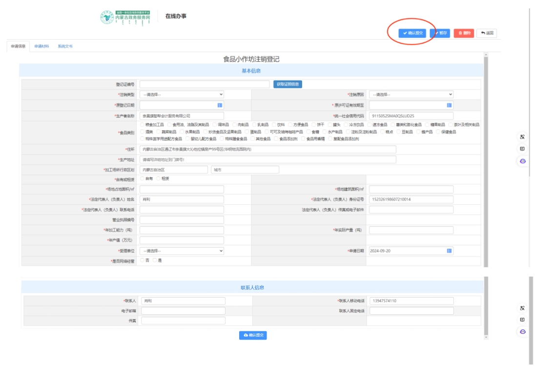Open calendar picker for 申请日期
The height and width of the screenshot is (366, 553).
449,251
